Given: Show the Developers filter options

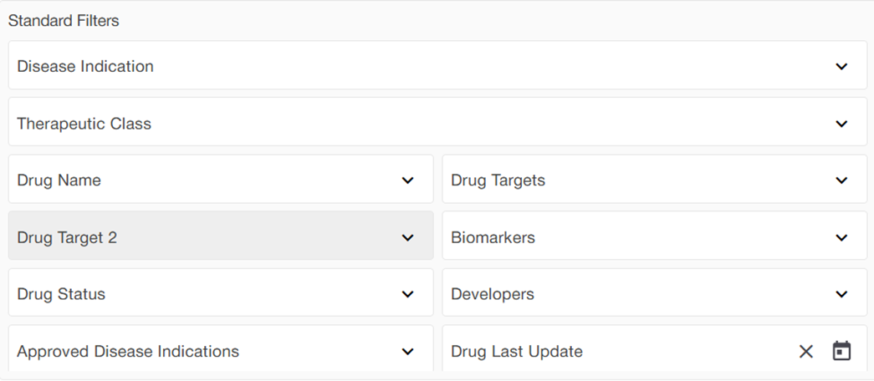Looking at the screenshot, I should (x=636, y=293).
